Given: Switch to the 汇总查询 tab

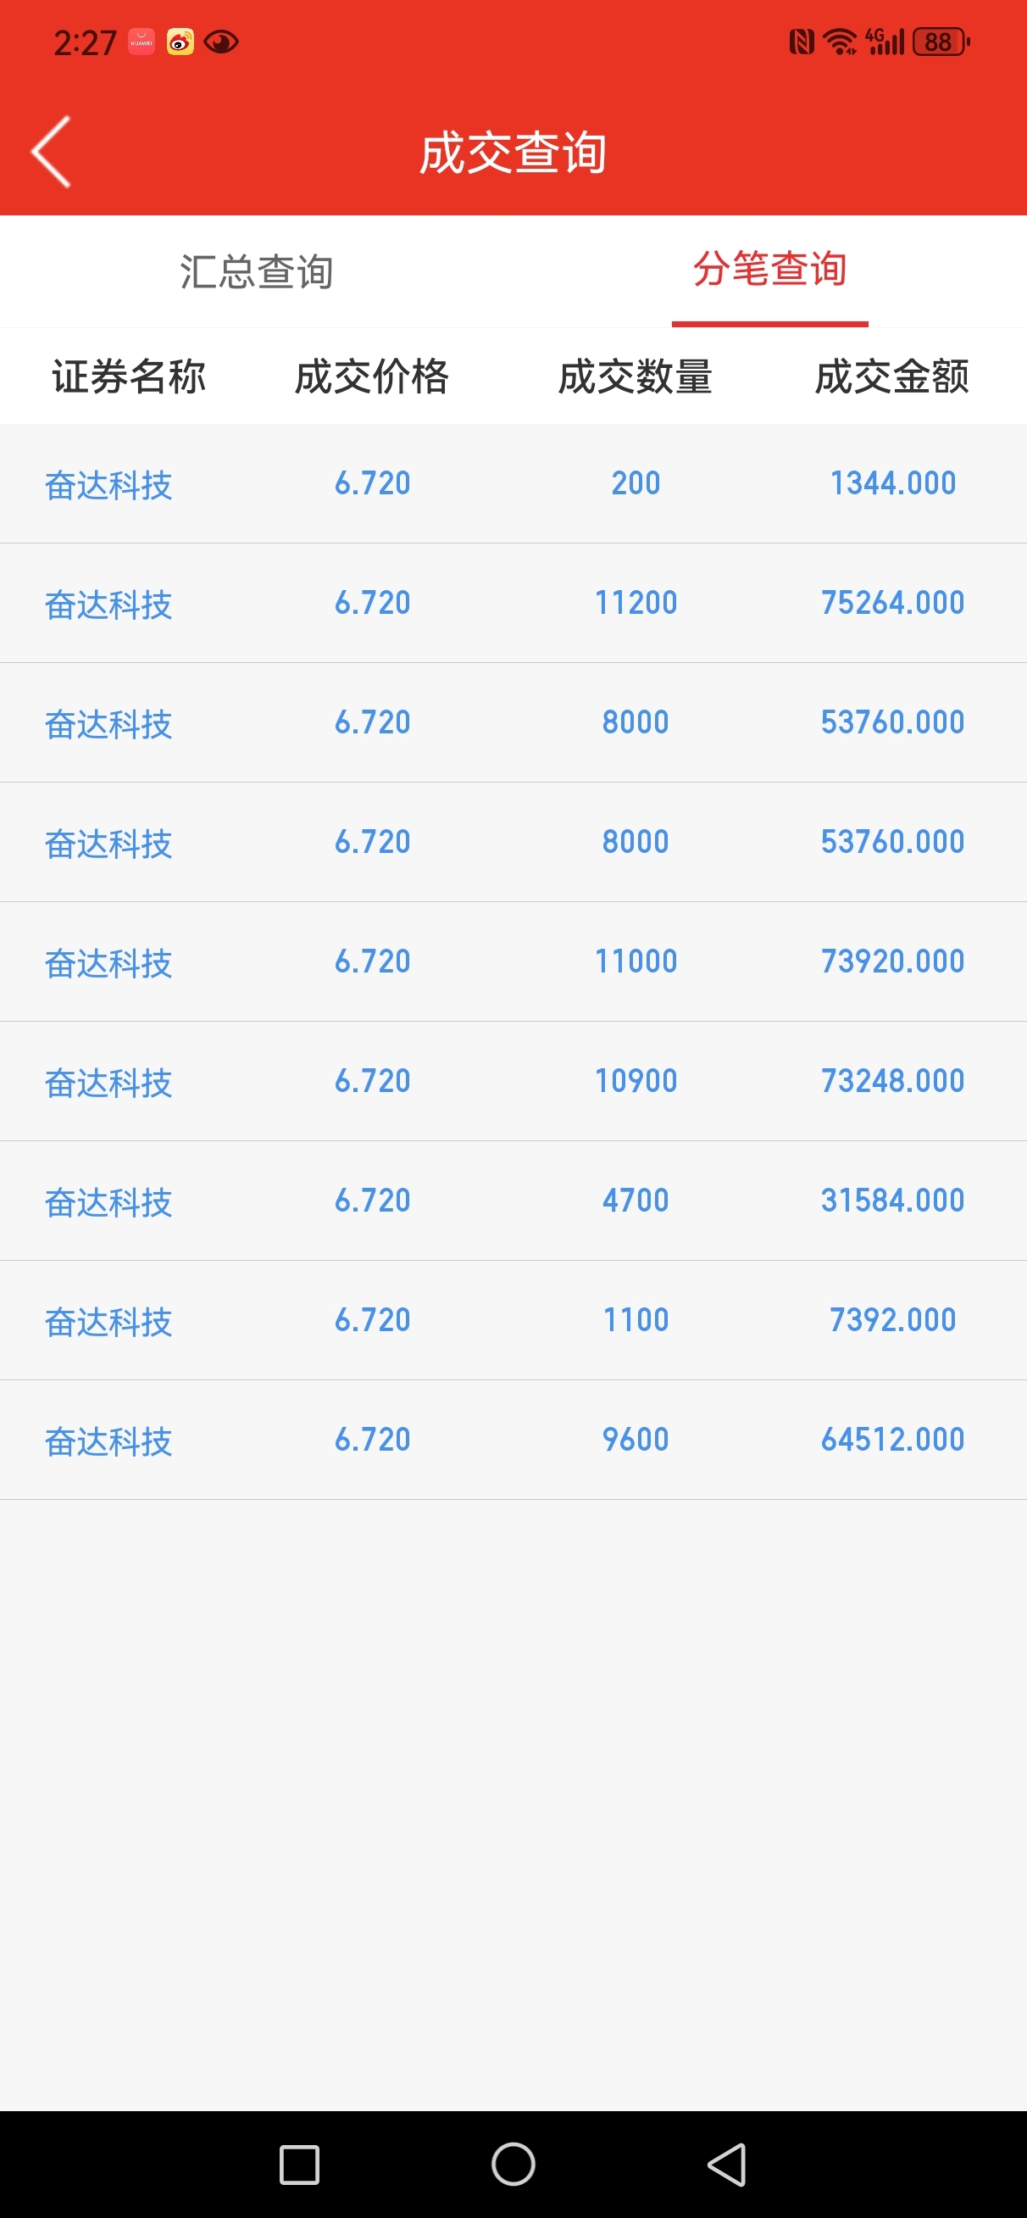Looking at the screenshot, I should 257,271.
